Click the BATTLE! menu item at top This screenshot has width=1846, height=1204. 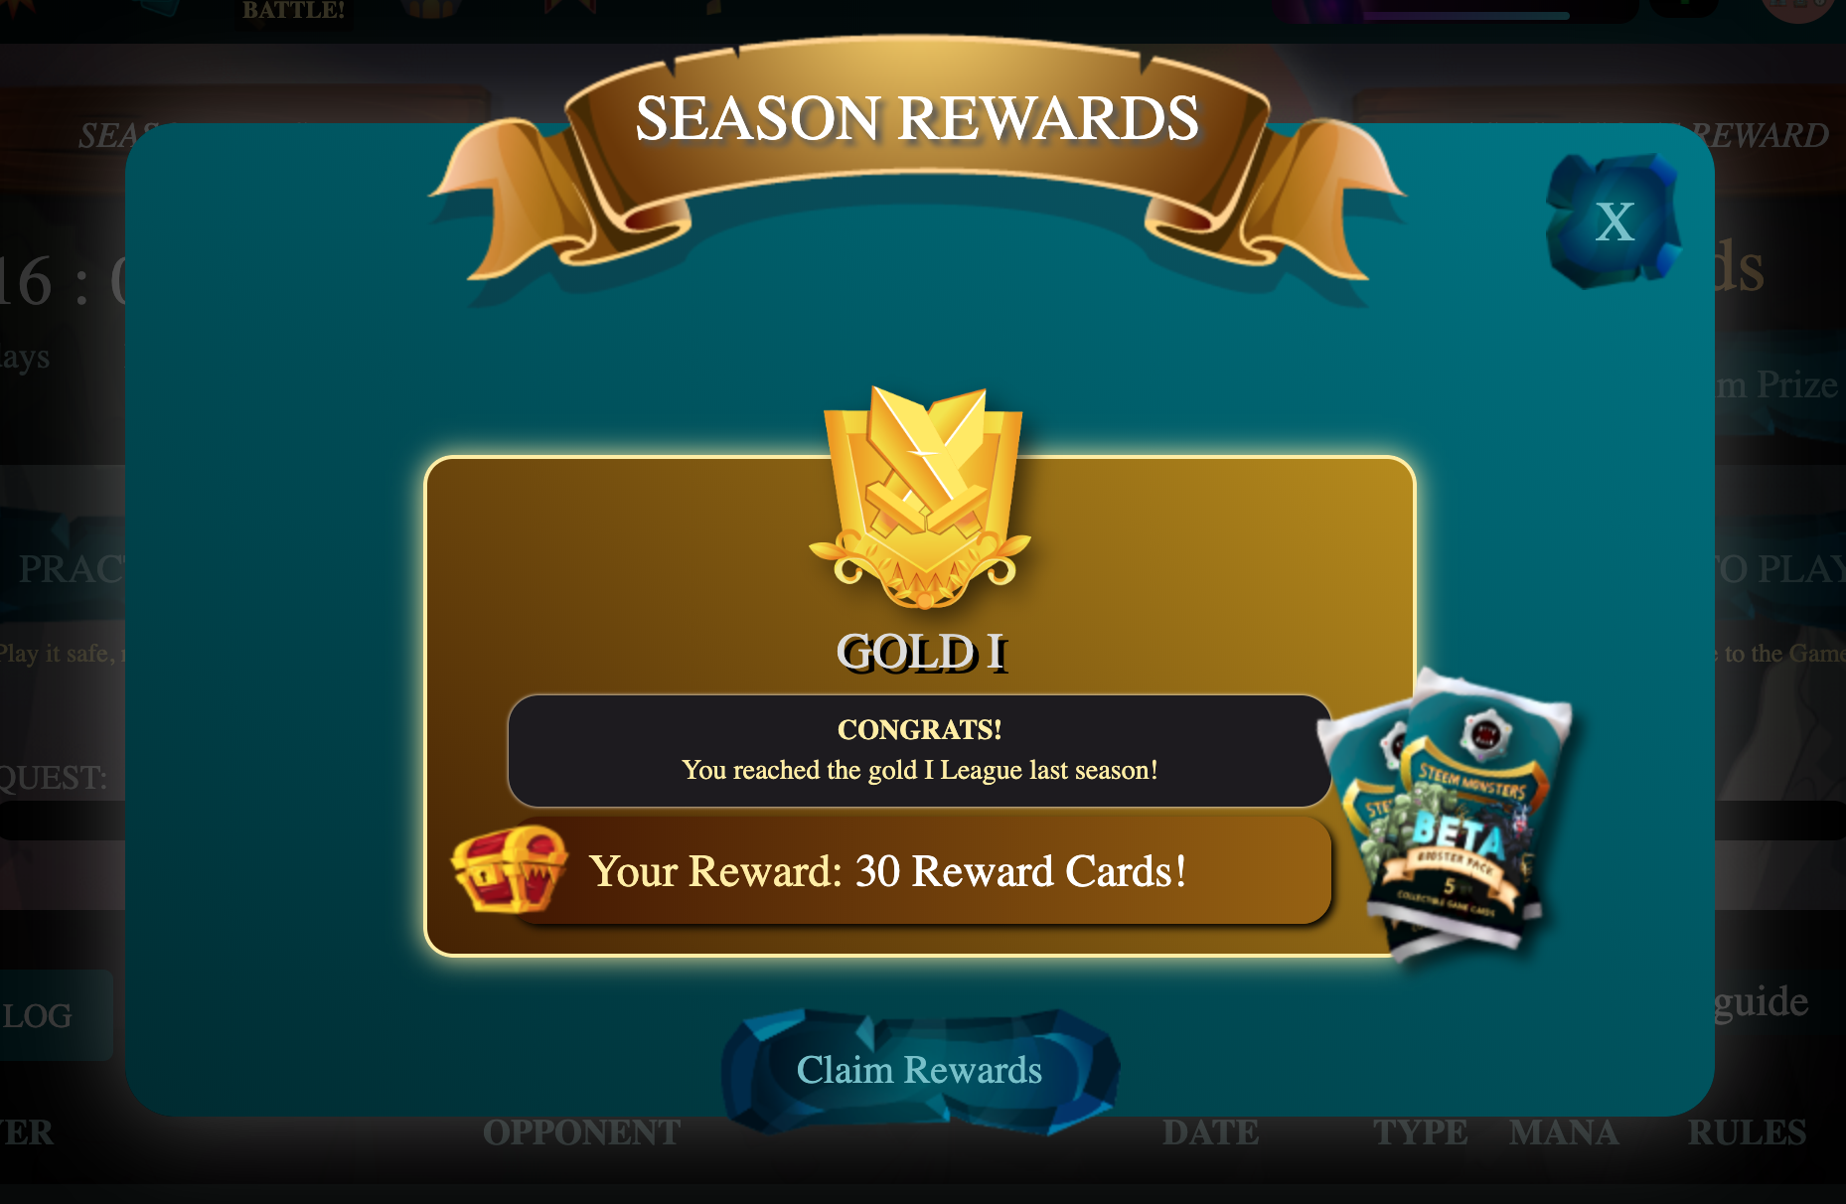[x=294, y=11]
